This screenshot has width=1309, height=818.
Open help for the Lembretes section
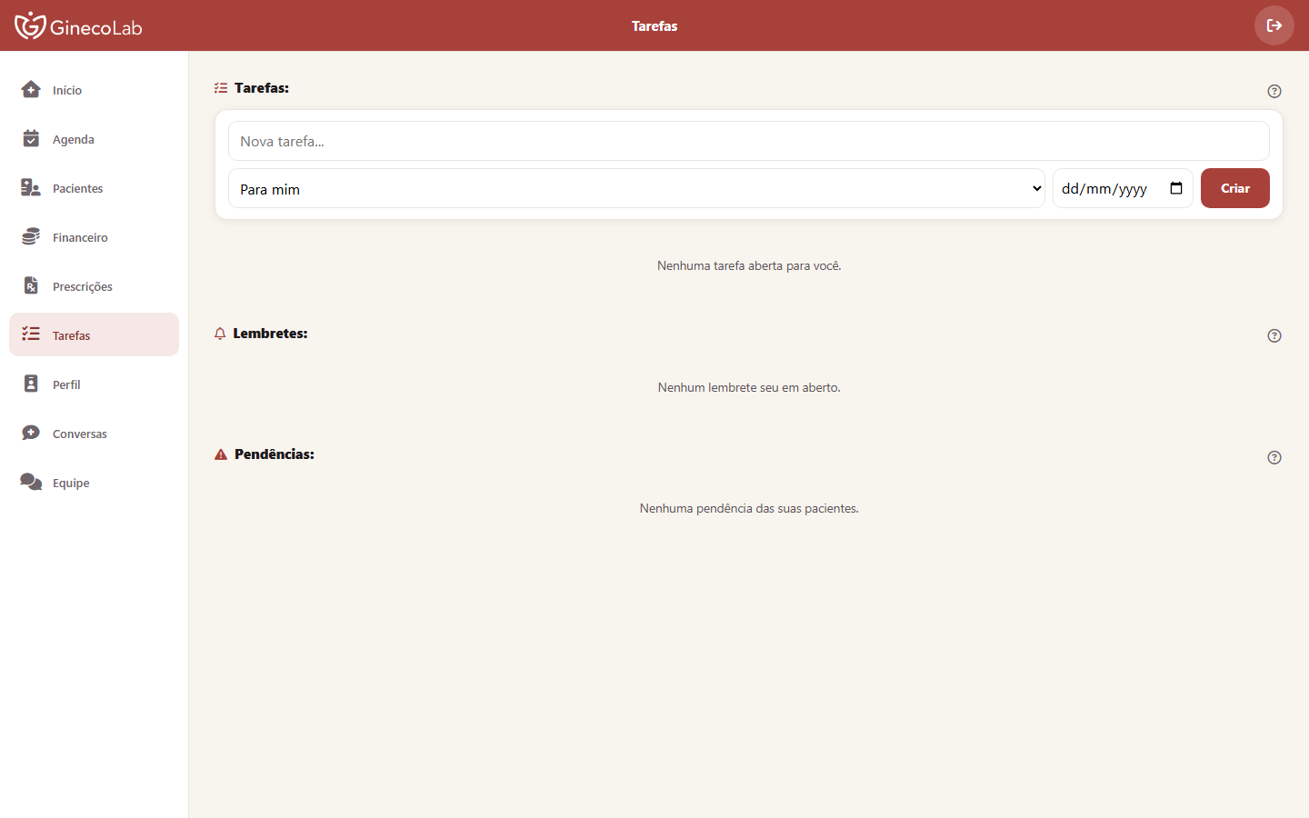click(x=1274, y=335)
